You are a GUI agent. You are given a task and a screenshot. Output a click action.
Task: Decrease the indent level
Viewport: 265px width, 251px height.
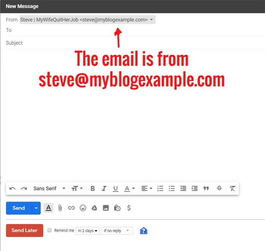(x=183, y=189)
